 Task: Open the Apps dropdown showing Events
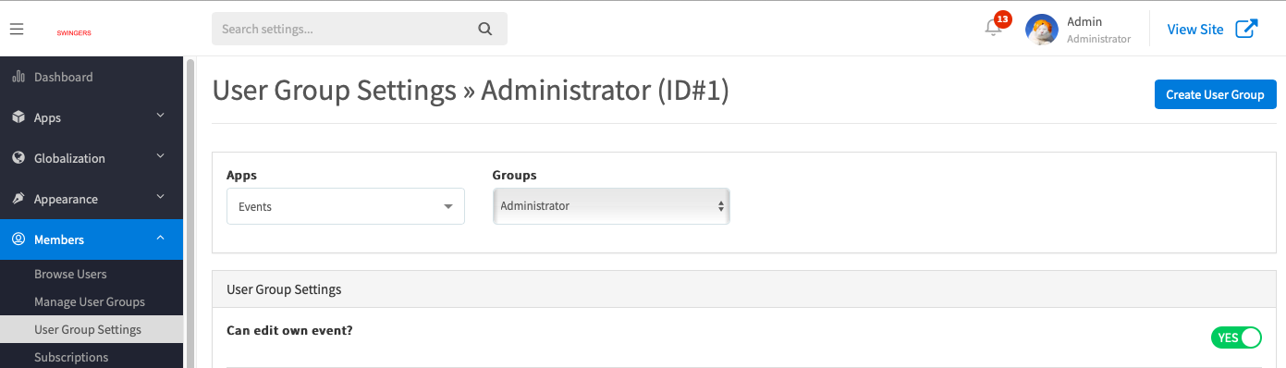pos(346,206)
